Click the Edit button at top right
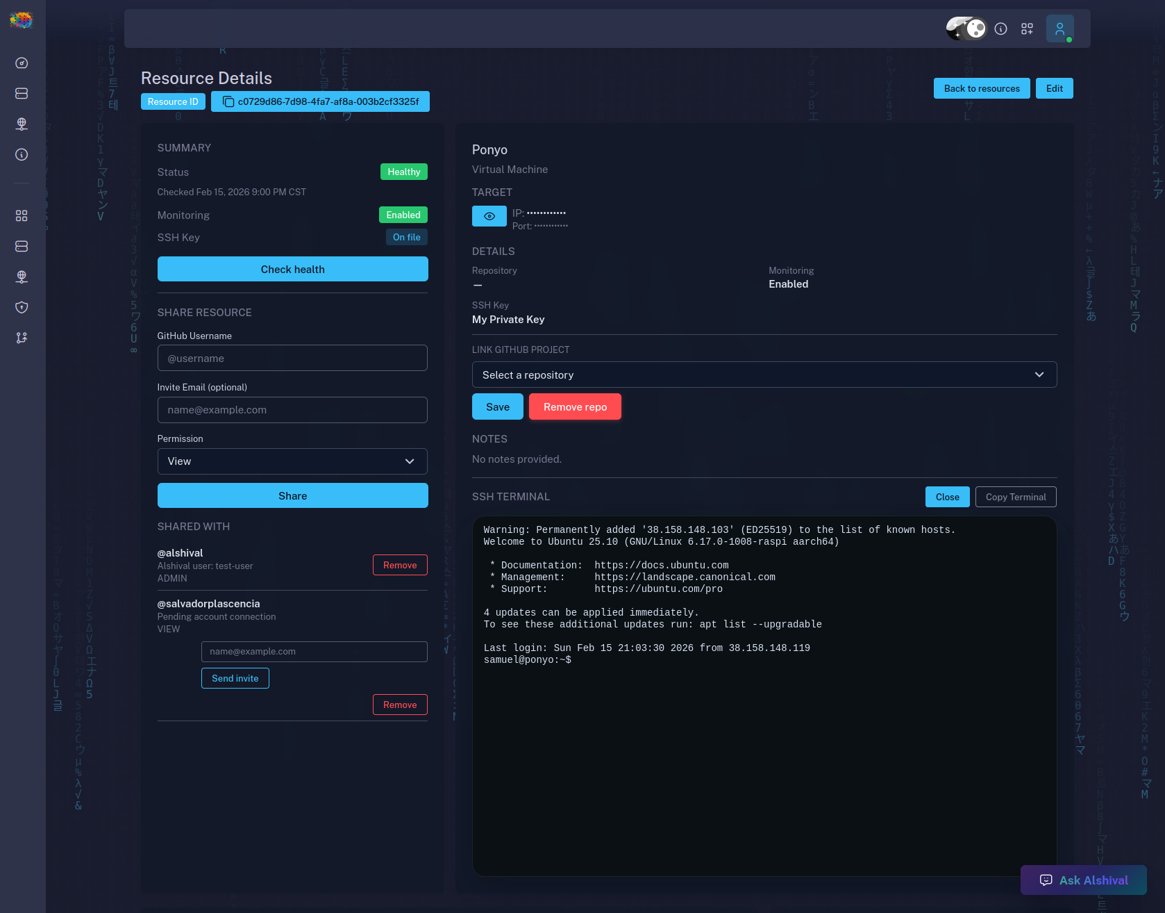The width and height of the screenshot is (1165, 913). pos(1054,88)
